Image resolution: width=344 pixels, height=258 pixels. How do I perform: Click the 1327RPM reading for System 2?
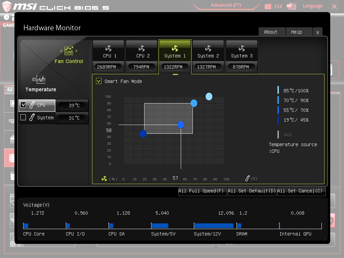208,67
